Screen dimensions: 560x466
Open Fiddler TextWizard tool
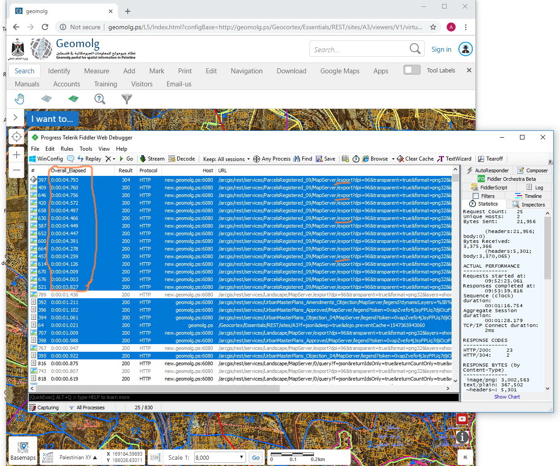click(454, 159)
